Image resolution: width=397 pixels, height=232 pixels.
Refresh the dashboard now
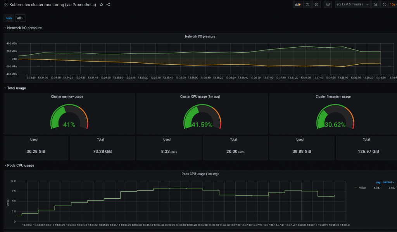[384, 5]
